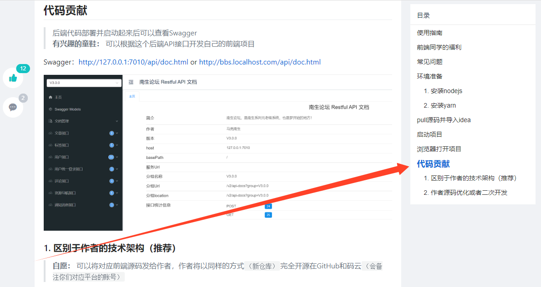Image resolution: width=541 pixels, height=287 pixels.
Task: Toggle the menu collapse icon beside 南生论坛
Action: pos(131,82)
